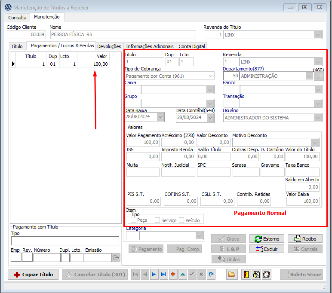Open Motivo Desconto dropdown
The image size is (332, 293).
pyautogui.click(x=315, y=142)
